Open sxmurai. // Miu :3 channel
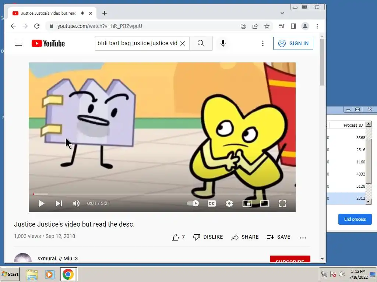Image resolution: width=377 pixels, height=282 pixels. (57, 258)
